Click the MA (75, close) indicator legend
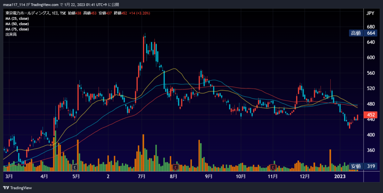Viewport: 383px width, 193px height. tap(17, 29)
